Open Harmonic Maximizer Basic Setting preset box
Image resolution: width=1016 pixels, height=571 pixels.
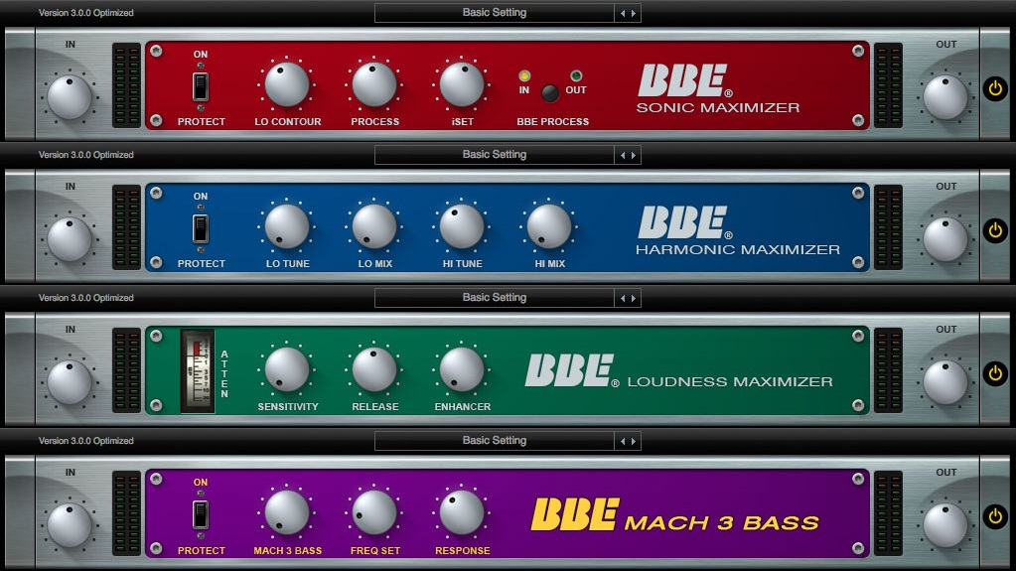[495, 155]
